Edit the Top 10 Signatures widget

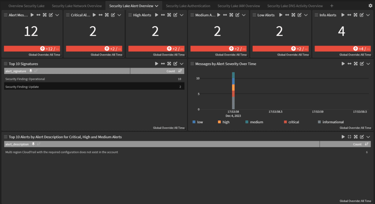[175, 63]
